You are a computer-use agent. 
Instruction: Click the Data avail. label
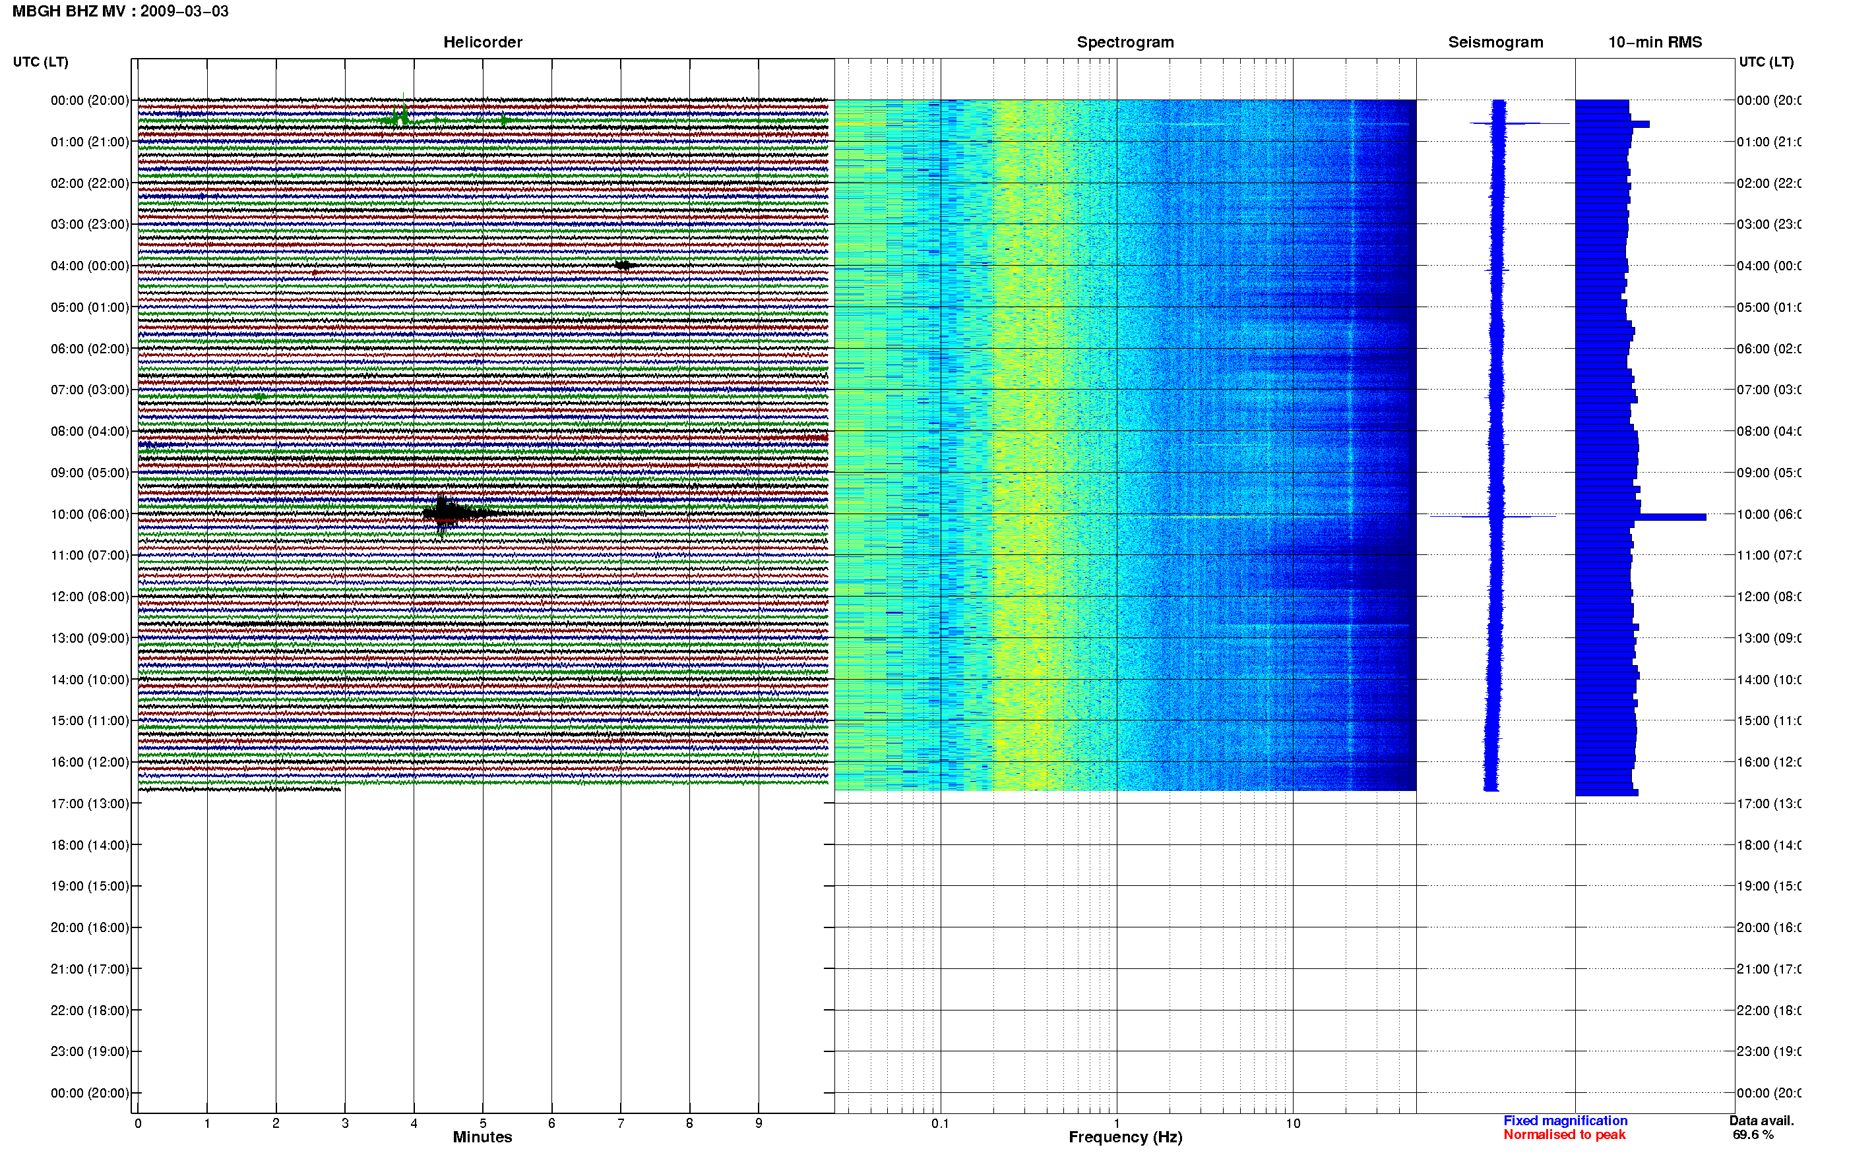click(1761, 1121)
